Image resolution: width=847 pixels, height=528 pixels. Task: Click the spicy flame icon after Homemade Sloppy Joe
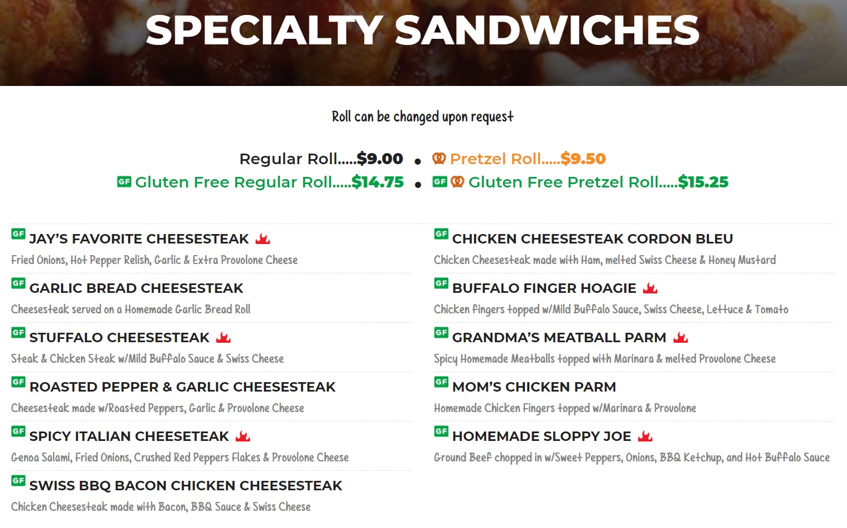click(645, 436)
